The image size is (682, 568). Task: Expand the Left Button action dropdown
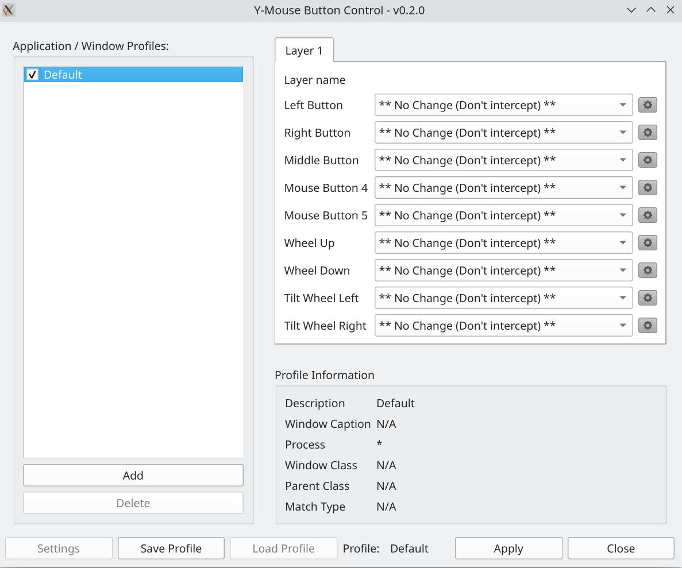(x=504, y=105)
